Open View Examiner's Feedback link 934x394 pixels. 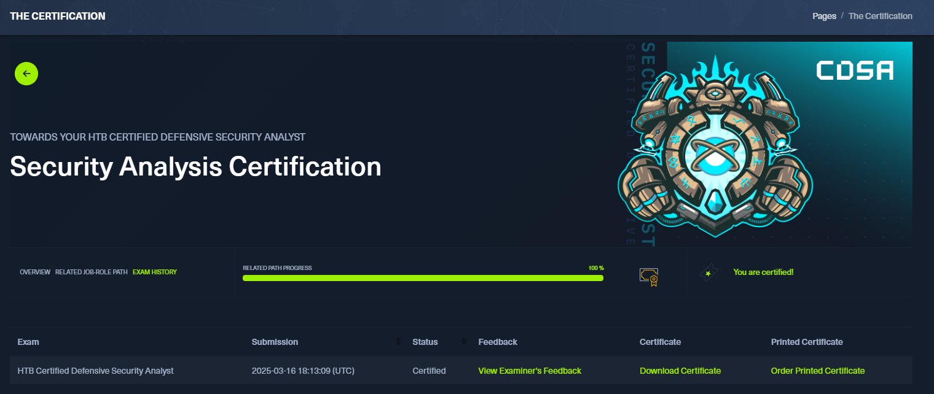point(530,371)
